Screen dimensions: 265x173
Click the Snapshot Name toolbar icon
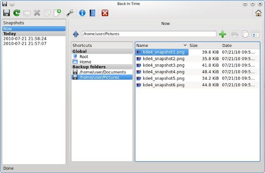[27, 13]
